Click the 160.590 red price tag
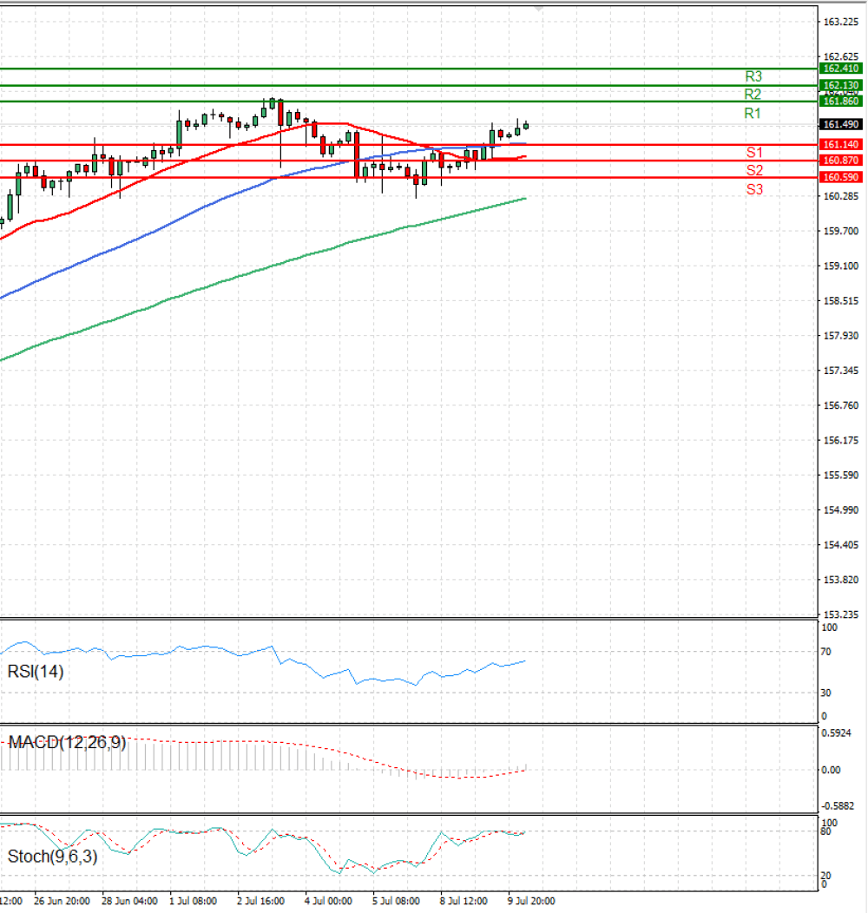868x913 pixels. [840, 177]
